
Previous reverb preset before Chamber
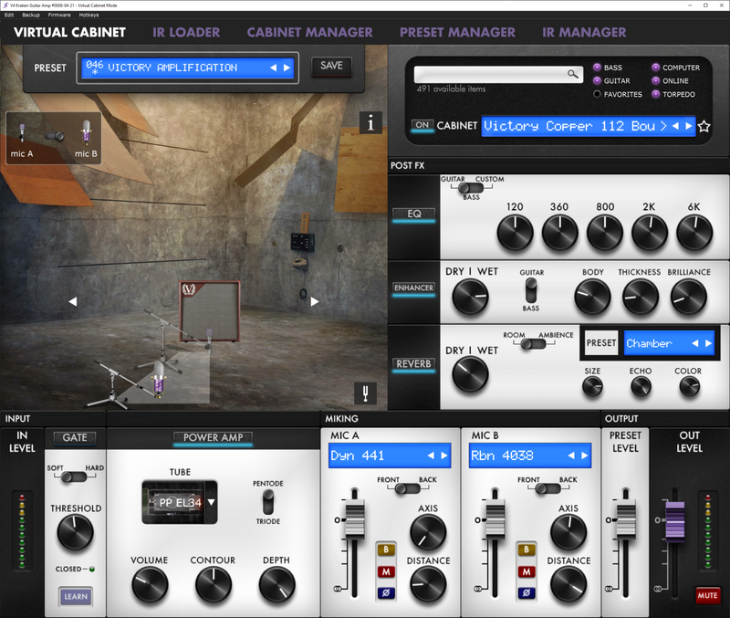click(695, 343)
